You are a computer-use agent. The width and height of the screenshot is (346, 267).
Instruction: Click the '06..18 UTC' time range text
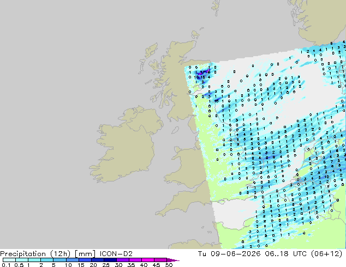click(x=286, y=254)
